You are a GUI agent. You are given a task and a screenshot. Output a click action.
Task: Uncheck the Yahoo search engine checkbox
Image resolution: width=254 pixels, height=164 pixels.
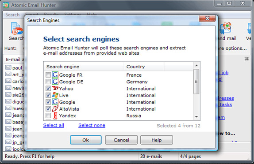click(x=48, y=88)
